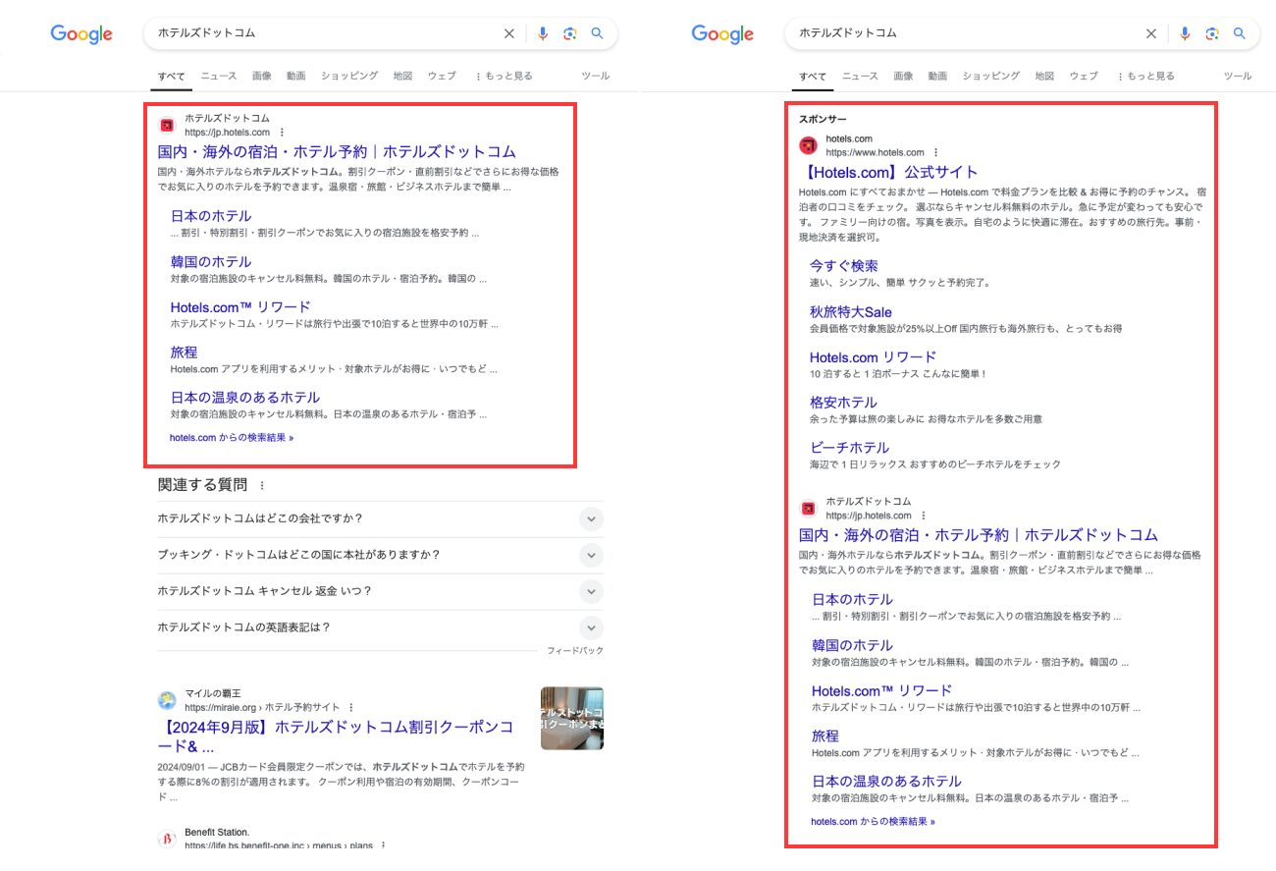Screen dimensions: 1276x871
Task: Open 旅程 sitelink in right screenshot
Action: pyautogui.click(x=825, y=735)
